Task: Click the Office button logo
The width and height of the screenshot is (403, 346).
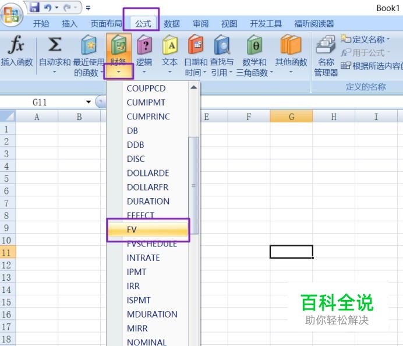Action: pos(11,15)
